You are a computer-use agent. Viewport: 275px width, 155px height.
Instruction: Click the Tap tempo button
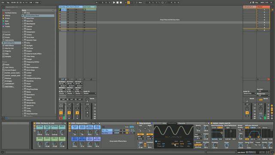point(8,3)
